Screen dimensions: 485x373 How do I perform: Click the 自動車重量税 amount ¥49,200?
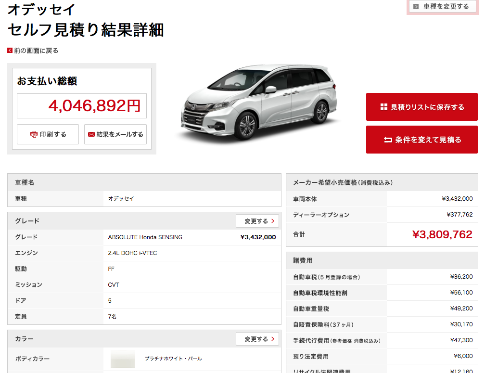point(461,309)
